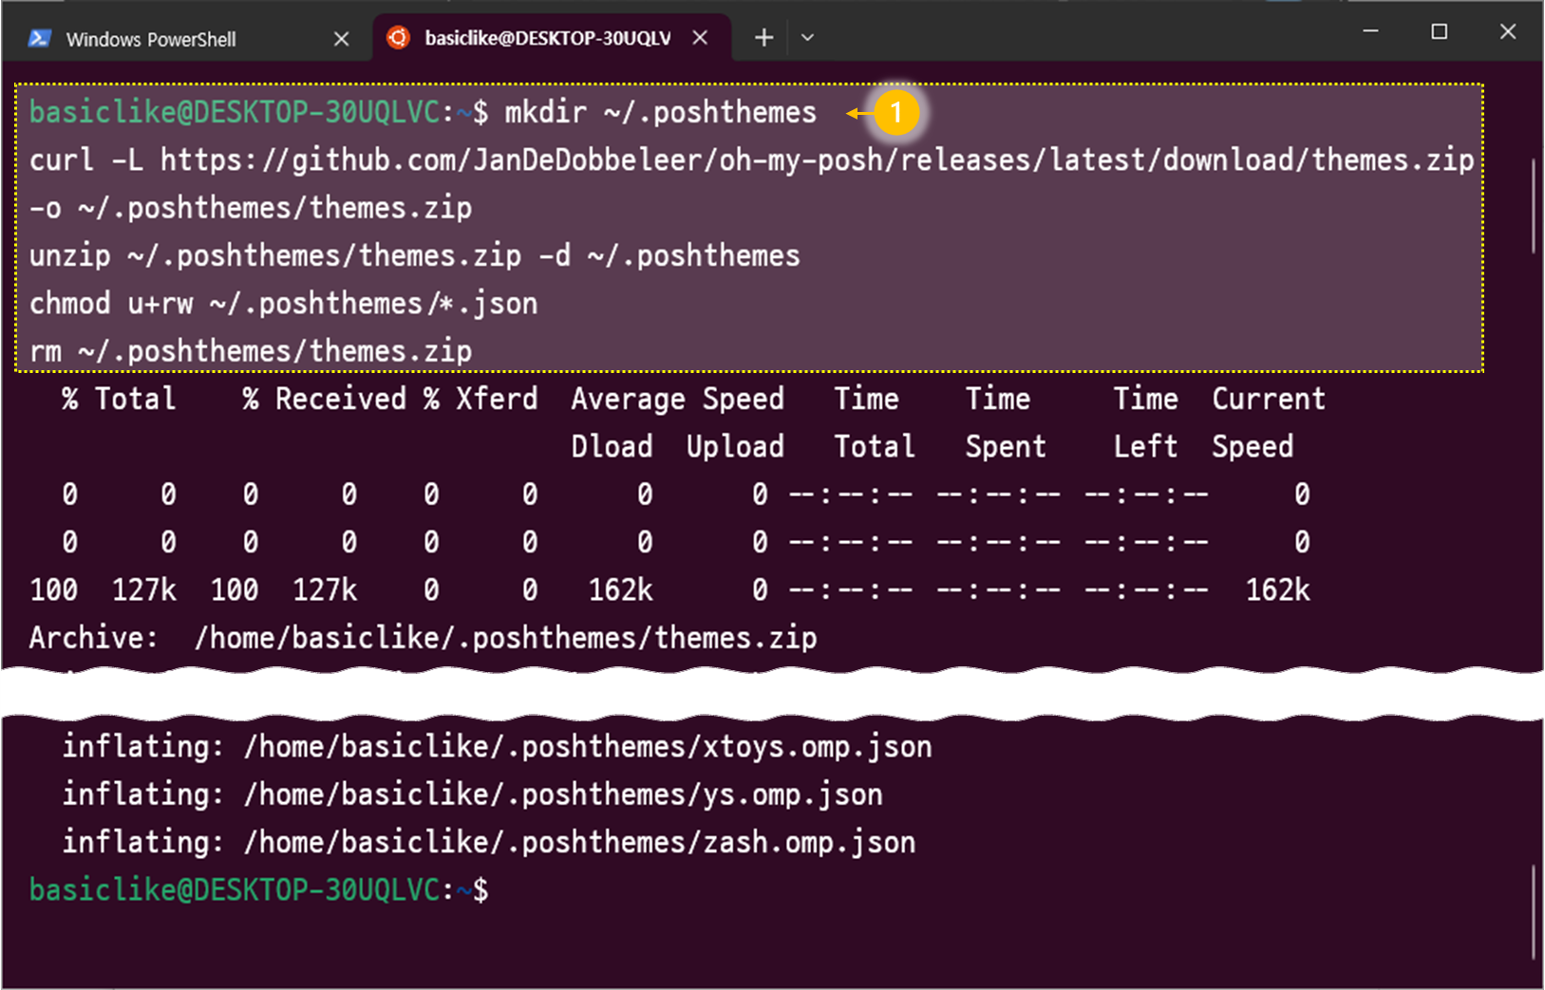The image size is (1545, 990).
Task: Click the curl -L github URL line
Action: point(751,159)
